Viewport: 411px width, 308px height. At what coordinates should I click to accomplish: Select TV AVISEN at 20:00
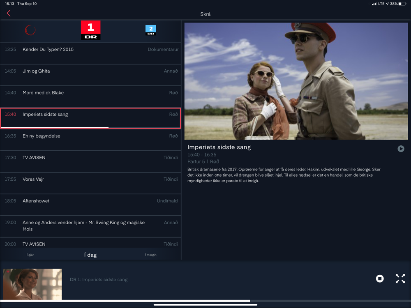coord(90,243)
